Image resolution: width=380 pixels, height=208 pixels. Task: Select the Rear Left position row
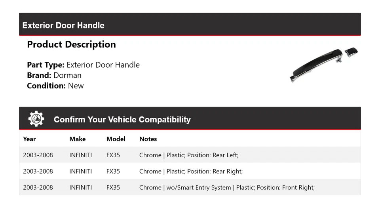point(190,155)
